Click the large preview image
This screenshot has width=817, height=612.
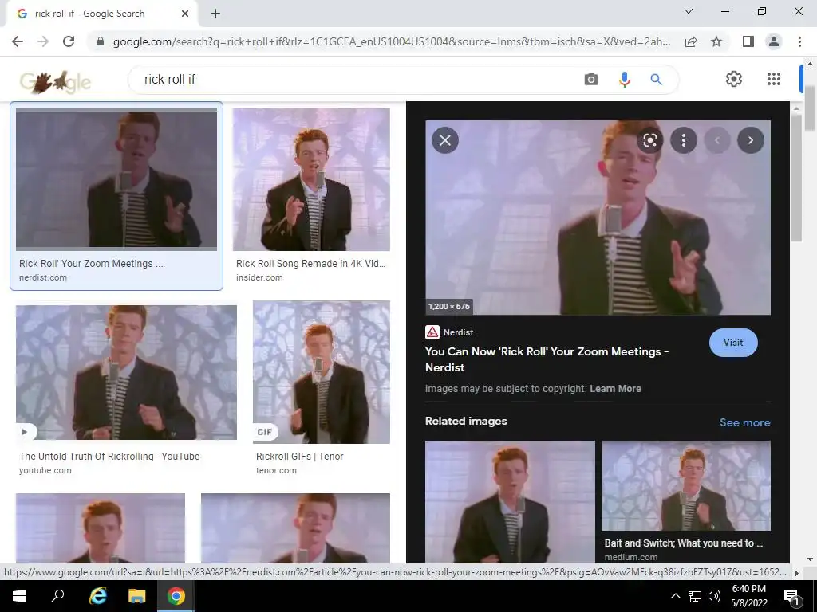[x=598, y=218]
